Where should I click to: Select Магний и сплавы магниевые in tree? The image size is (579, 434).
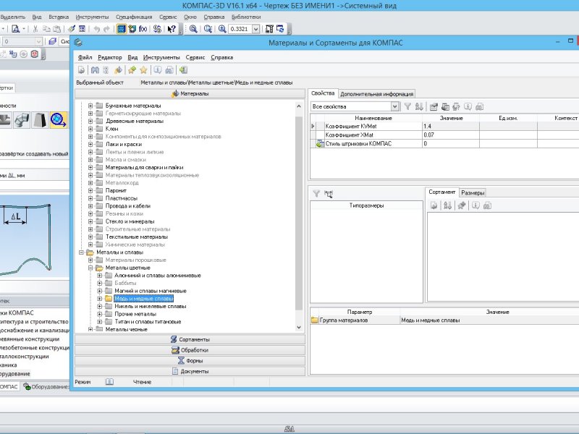151,291
